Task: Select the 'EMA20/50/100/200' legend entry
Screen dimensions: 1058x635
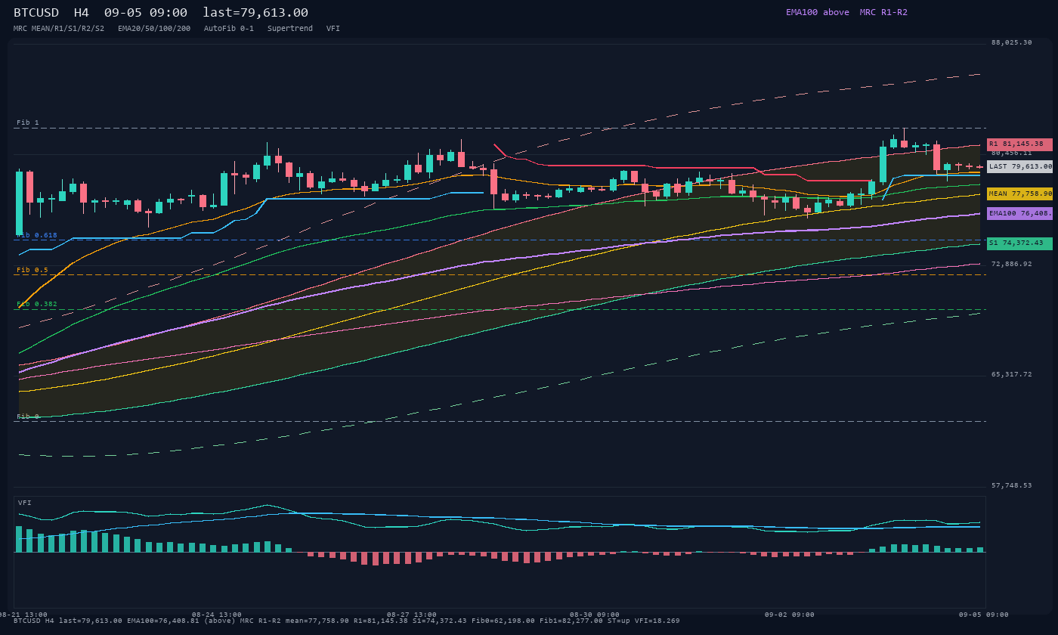Action: point(154,29)
